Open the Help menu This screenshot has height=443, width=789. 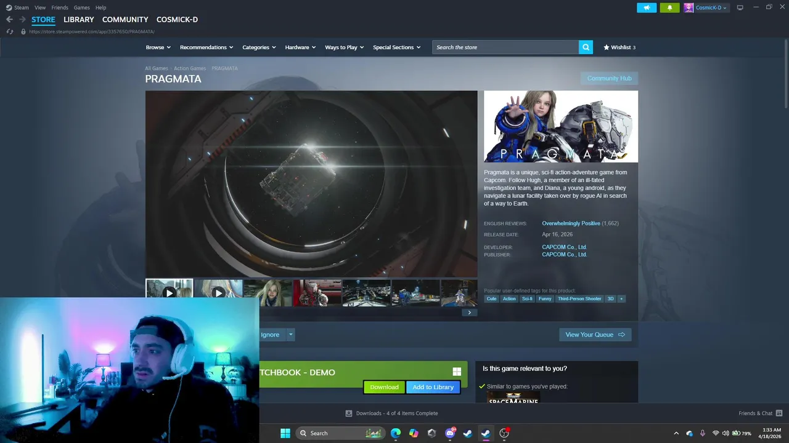coord(101,7)
